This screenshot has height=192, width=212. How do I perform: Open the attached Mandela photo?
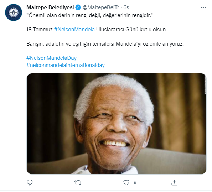tap(117, 124)
